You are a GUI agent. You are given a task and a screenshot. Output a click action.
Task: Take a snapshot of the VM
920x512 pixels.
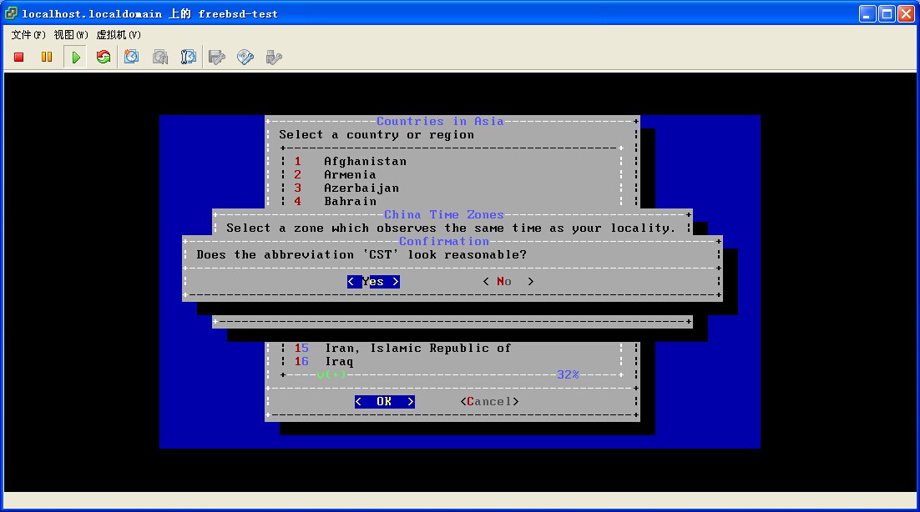[132, 57]
